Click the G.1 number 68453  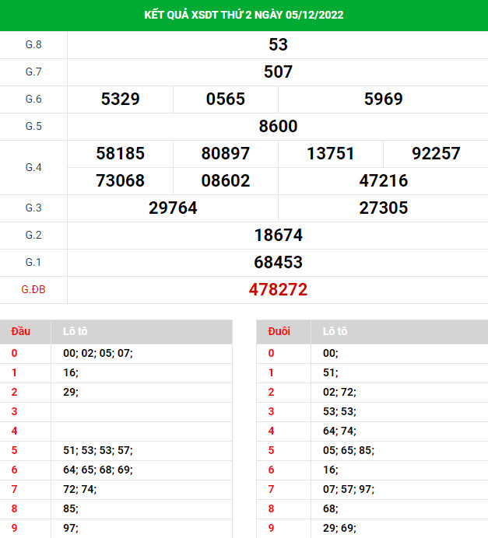(278, 263)
